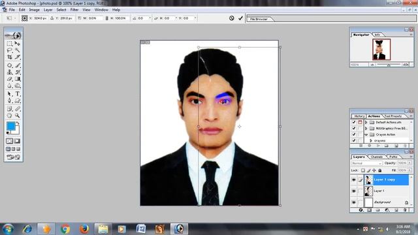
Task: Expand the NUUGraphics action set
Action: (x=366, y=129)
